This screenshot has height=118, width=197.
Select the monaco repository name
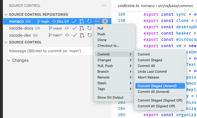pos(16,21)
